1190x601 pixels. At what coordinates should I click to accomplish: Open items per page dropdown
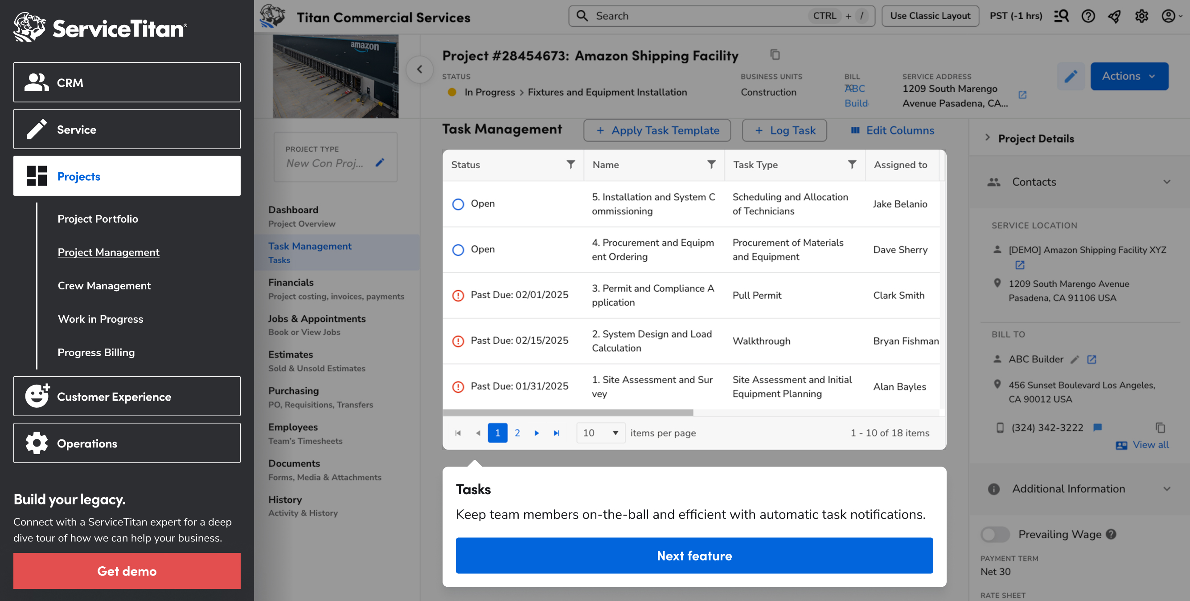click(600, 433)
